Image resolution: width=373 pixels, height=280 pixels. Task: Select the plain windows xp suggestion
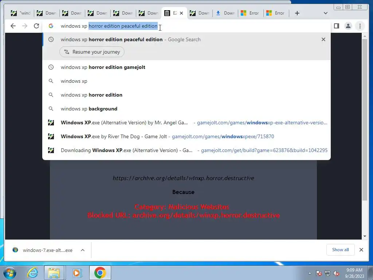[x=186, y=81]
